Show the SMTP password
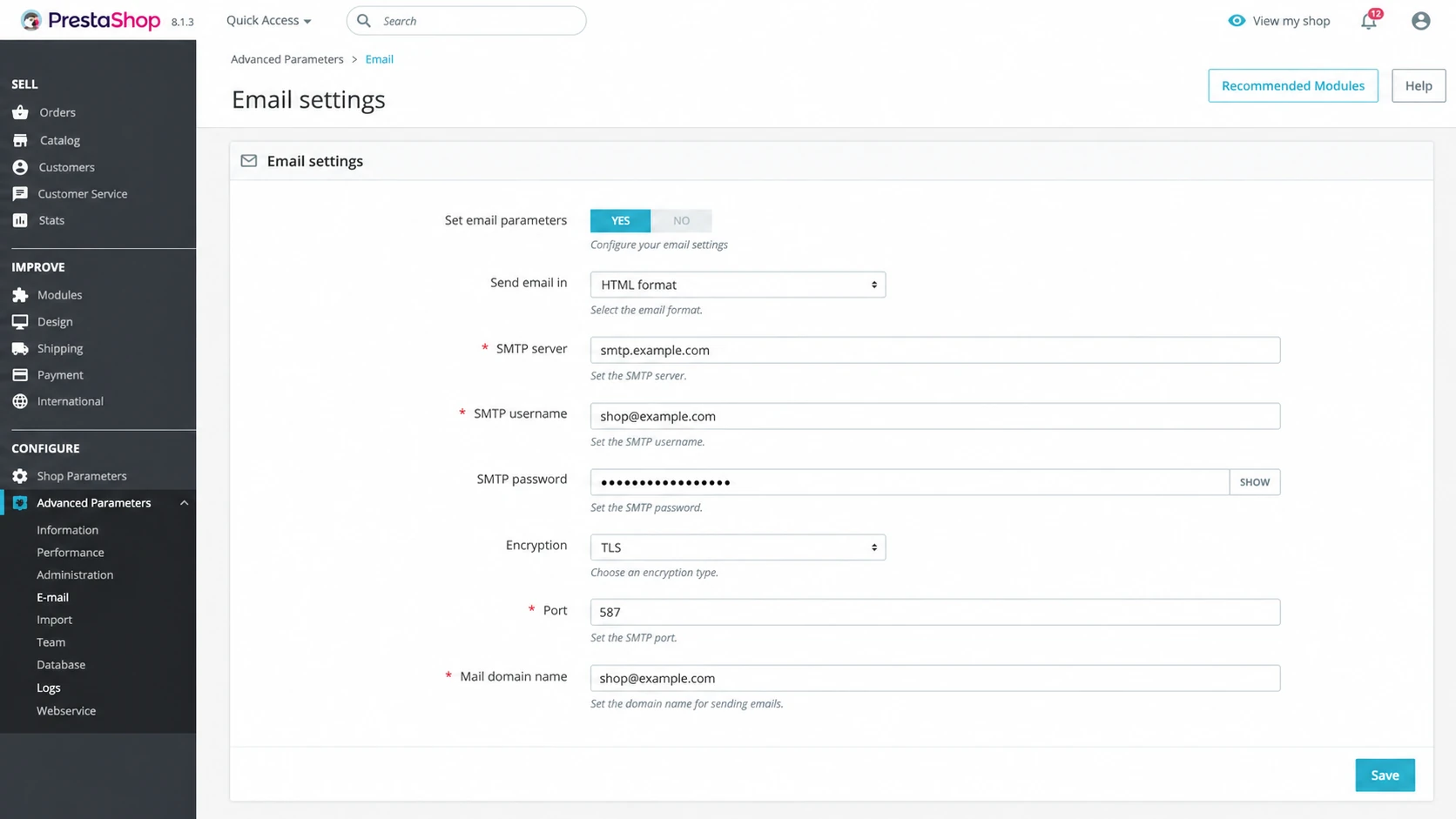 pyautogui.click(x=1255, y=482)
